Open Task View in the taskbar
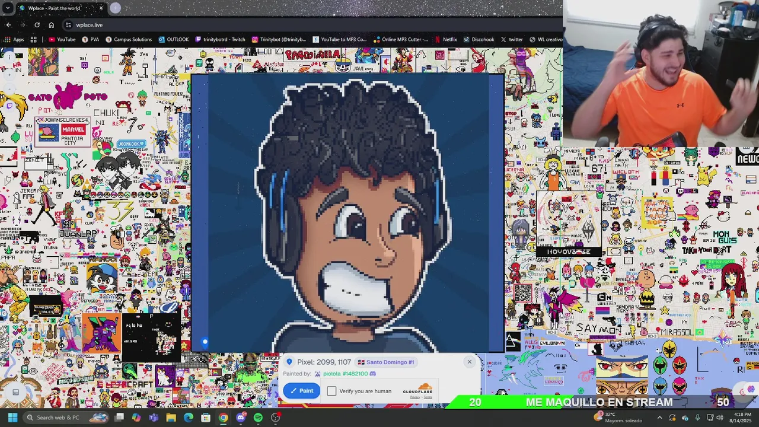Viewport: 759px width, 427px height. pyautogui.click(x=119, y=418)
